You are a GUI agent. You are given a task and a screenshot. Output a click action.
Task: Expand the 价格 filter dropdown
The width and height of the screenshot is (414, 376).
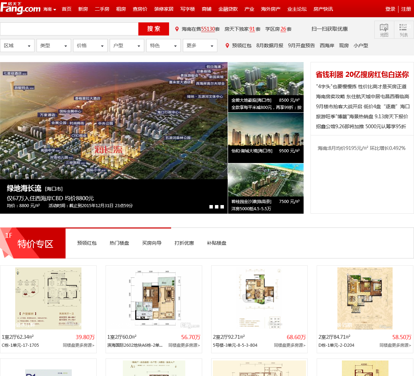pos(90,45)
